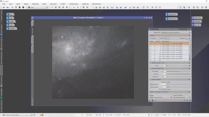Click the first process icon at right edge
The width and height of the screenshot is (209, 117).
click(x=197, y=18)
